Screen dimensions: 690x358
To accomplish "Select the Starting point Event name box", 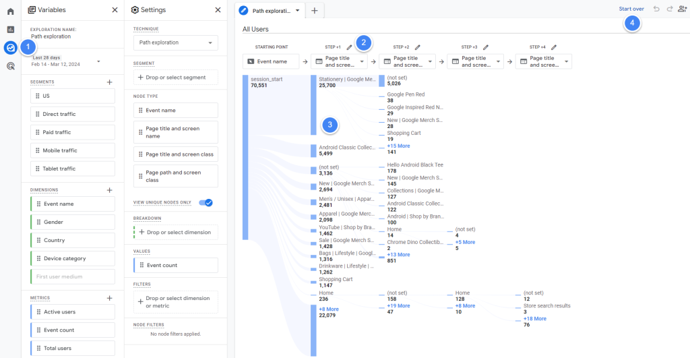I will [271, 61].
